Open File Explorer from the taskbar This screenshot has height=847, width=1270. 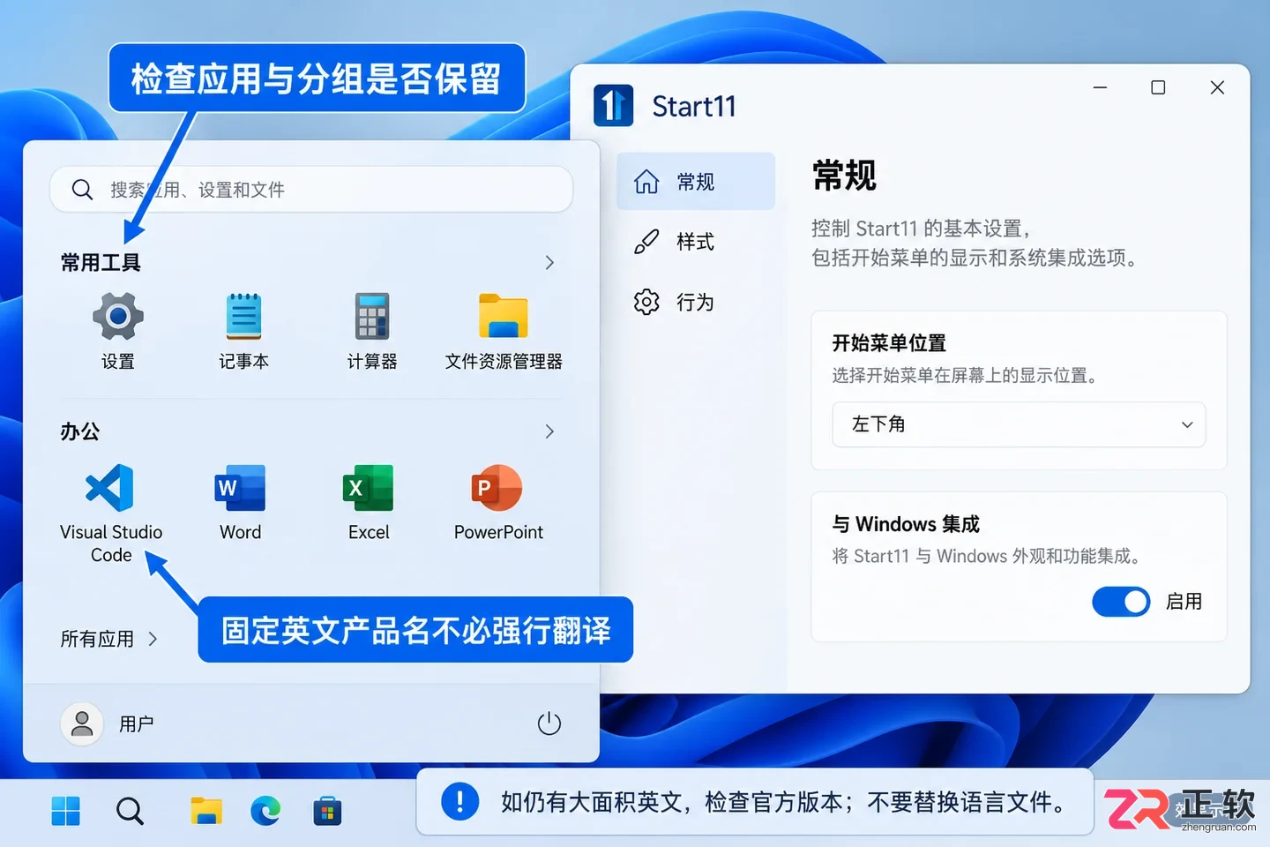(x=206, y=811)
